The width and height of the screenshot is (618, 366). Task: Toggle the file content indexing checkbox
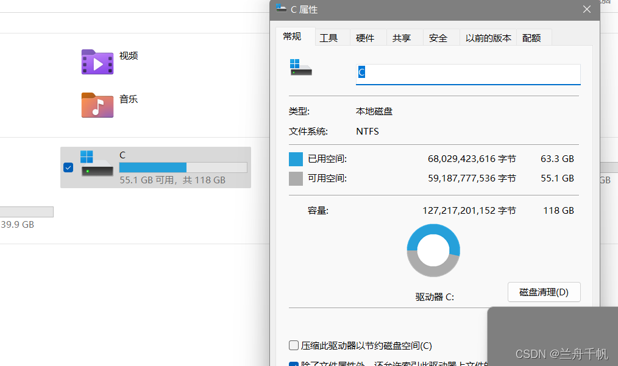294,364
